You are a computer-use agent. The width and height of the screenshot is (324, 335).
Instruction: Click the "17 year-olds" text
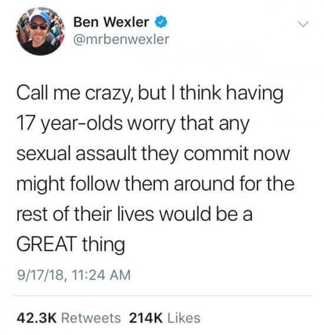point(70,124)
